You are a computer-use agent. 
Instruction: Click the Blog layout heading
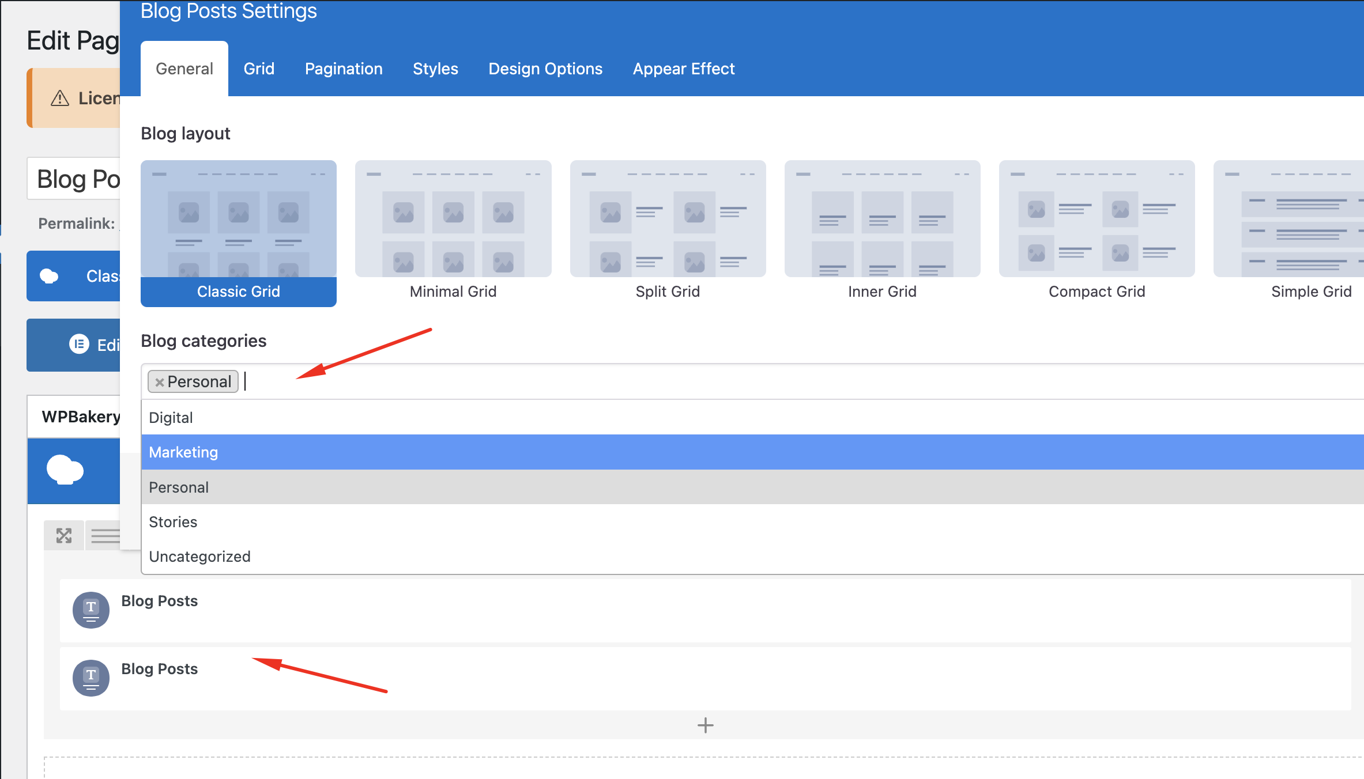pyautogui.click(x=186, y=133)
